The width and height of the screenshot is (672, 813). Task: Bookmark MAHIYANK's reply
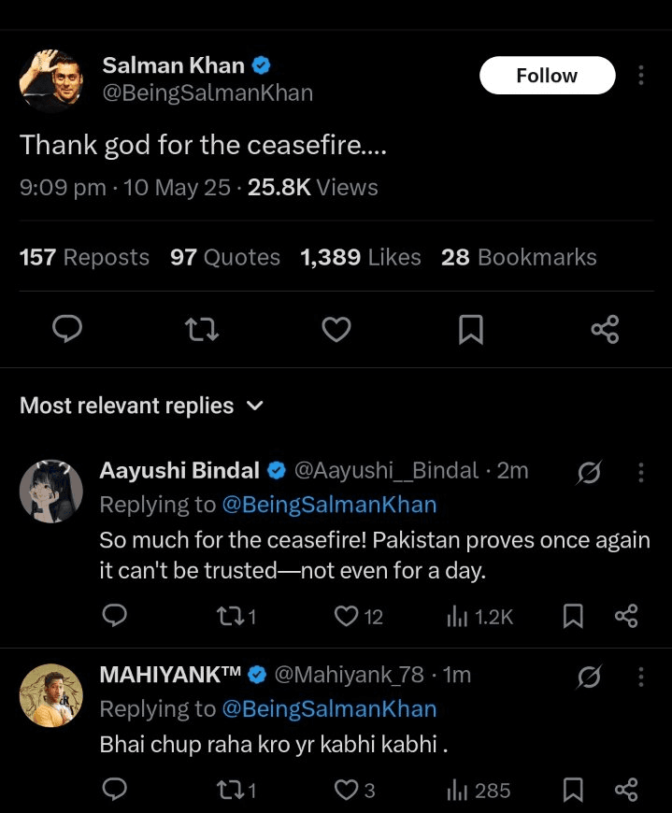coord(574,790)
